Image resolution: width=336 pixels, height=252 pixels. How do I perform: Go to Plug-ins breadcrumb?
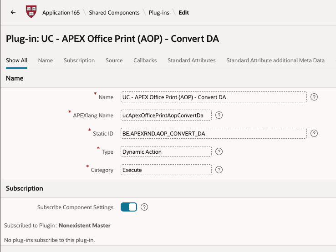159,13
